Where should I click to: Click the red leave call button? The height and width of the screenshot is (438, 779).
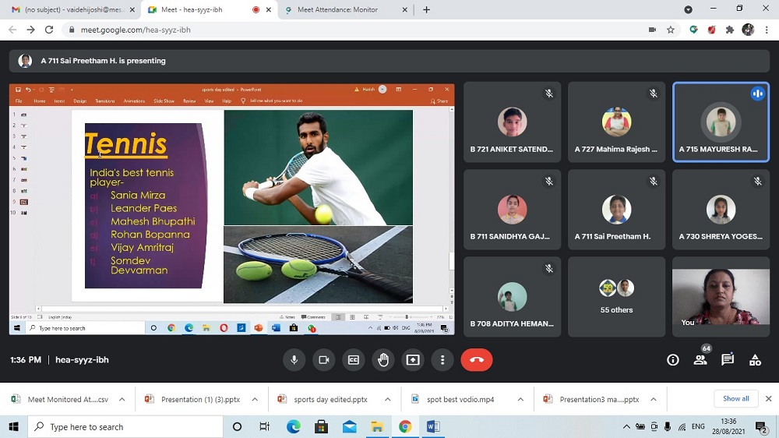click(477, 360)
